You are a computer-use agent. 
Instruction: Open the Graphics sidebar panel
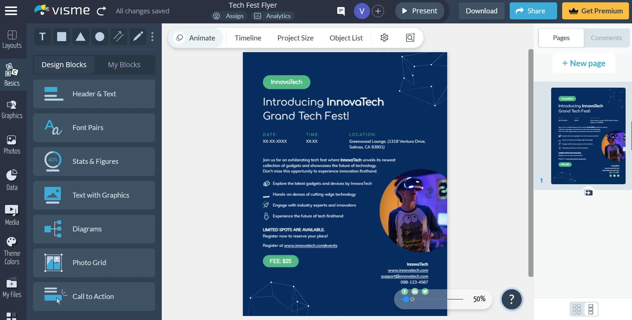pyautogui.click(x=12, y=110)
